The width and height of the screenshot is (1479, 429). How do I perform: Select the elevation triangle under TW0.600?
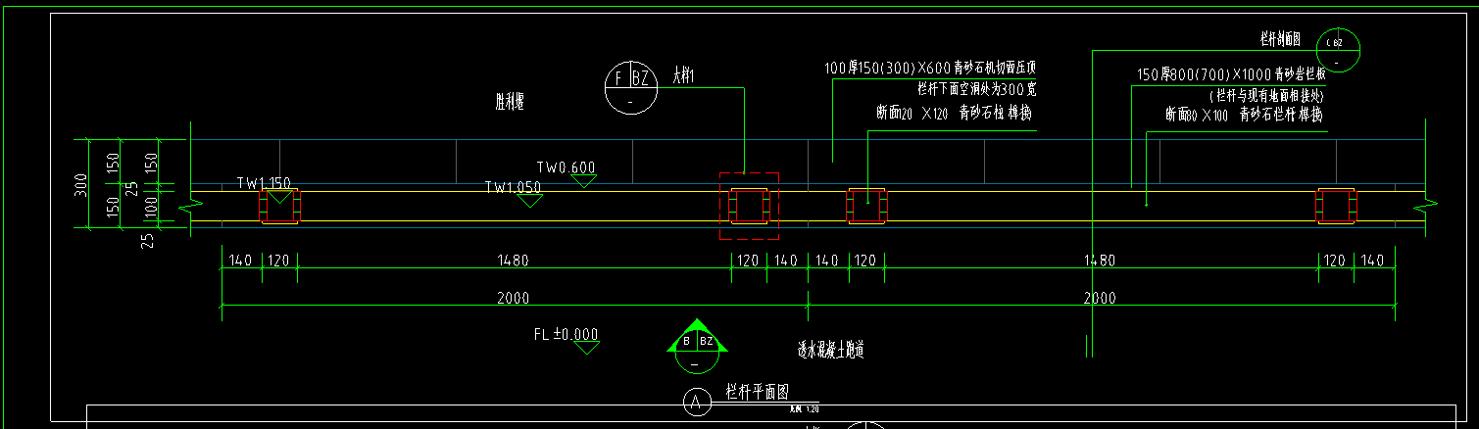coord(584,181)
